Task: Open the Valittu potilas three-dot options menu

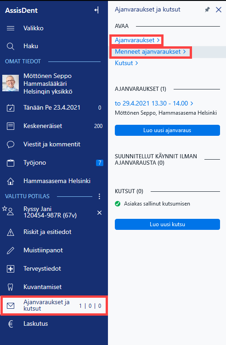Action: point(99,196)
